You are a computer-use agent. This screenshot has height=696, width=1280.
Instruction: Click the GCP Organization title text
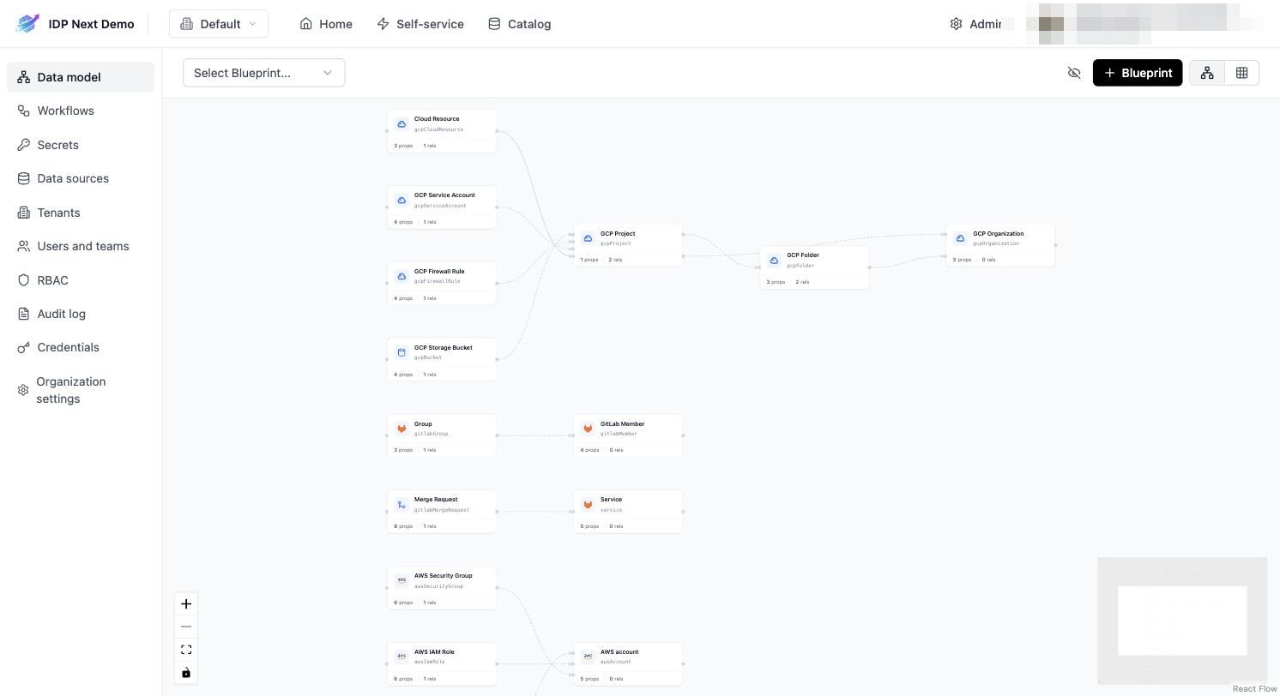coord(999,233)
